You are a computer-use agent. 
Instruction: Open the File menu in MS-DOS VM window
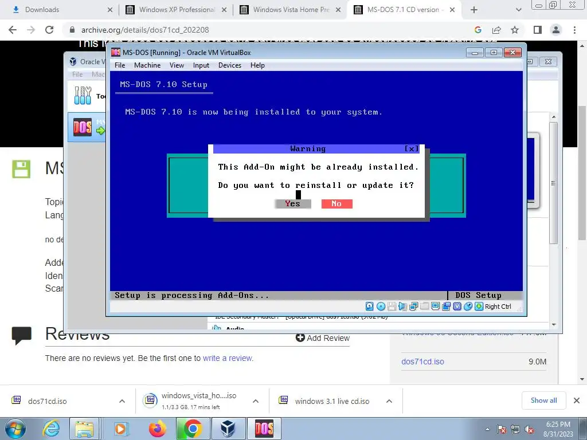click(x=120, y=65)
